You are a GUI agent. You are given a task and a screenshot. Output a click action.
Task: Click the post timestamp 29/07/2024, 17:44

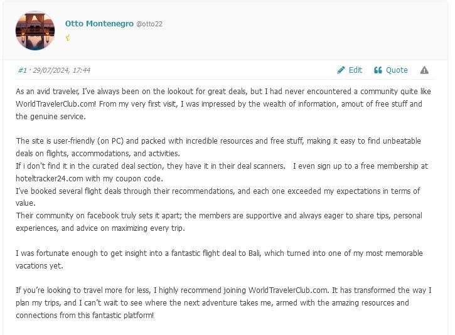pos(62,70)
